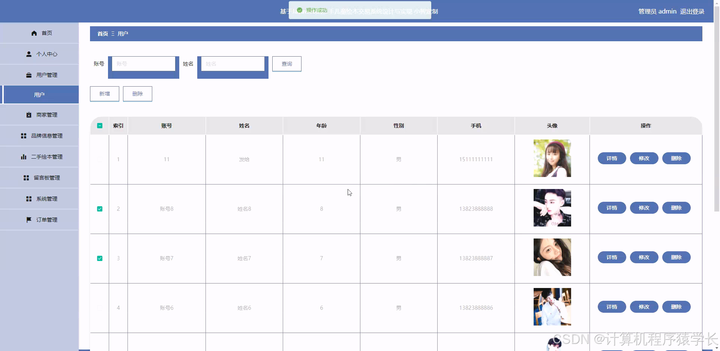Click 修改 for 账号6
The image size is (720, 351).
coord(644,307)
